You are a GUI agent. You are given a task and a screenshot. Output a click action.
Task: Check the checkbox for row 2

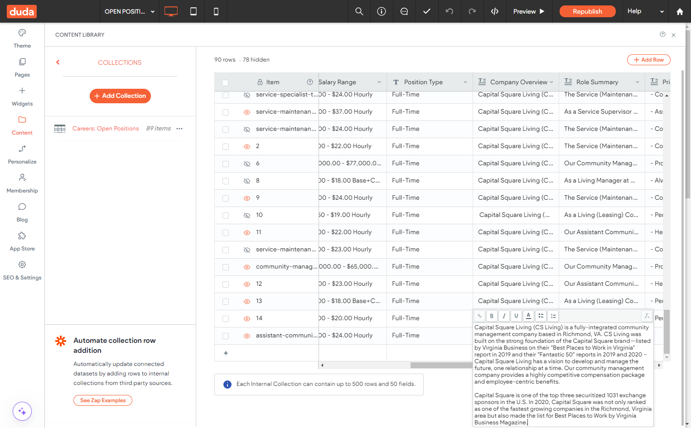pyautogui.click(x=226, y=147)
